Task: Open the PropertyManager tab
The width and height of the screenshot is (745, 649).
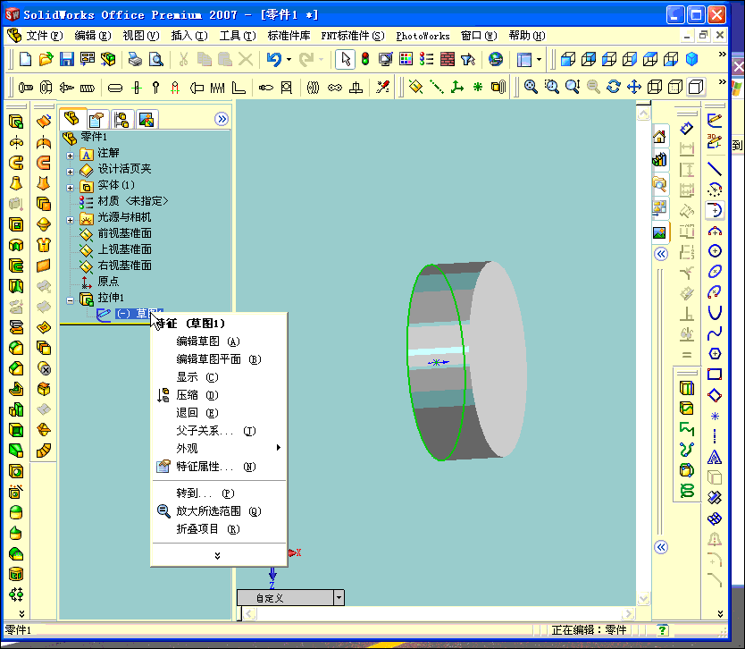Action: pos(97,119)
